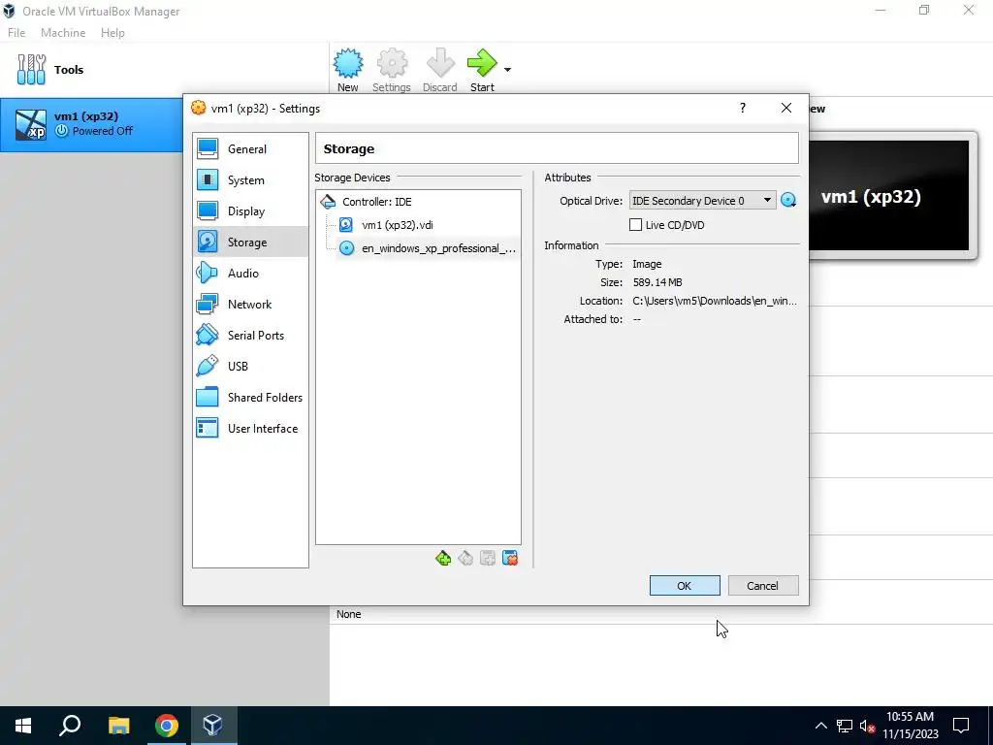Open the Audio settings category
Viewport: 993px width, 745px height.
point(250,273)
